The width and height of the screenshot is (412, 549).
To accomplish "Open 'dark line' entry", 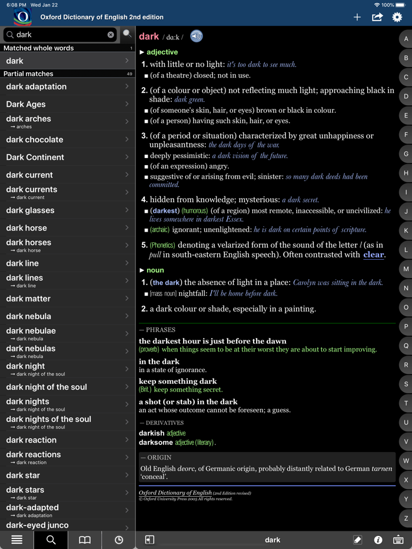I will (67, 263).
